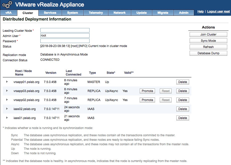Click the Database Dump button
Screen dimensions: 231x165
point(208,53)
